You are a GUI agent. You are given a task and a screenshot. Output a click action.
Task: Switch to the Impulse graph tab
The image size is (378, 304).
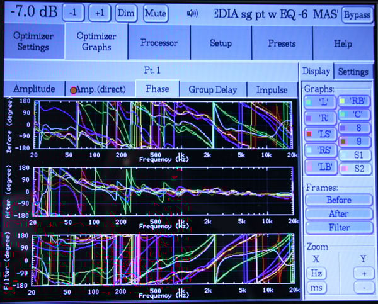(x=272, y=89)
